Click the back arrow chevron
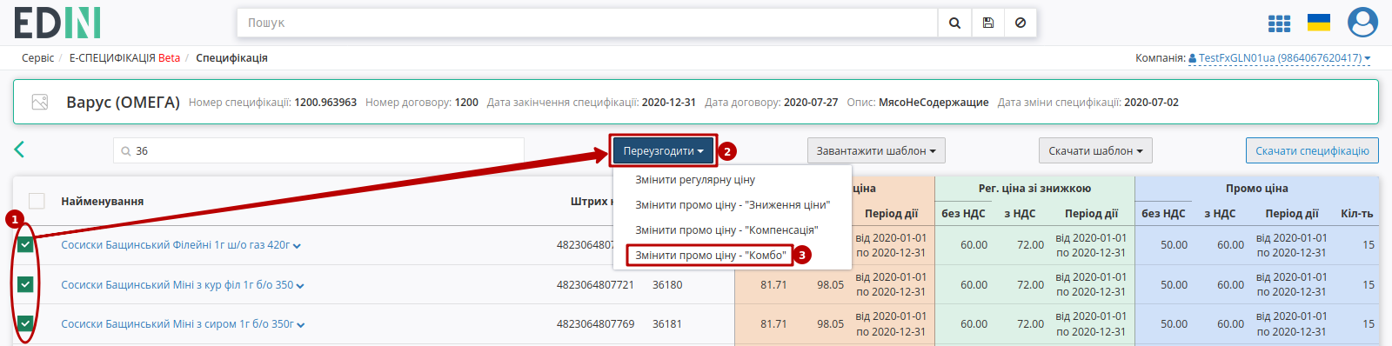The image size is (1392, 346). coord(19,150)
